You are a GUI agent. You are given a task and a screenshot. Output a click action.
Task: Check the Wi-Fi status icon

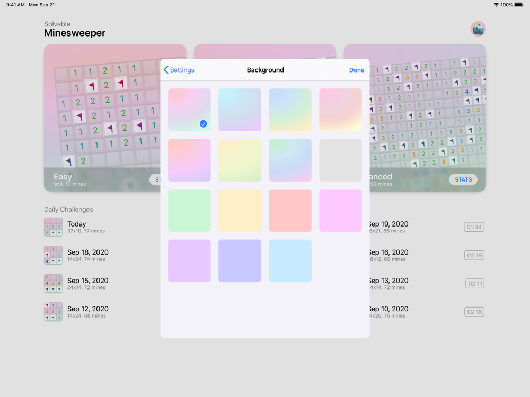496,5
